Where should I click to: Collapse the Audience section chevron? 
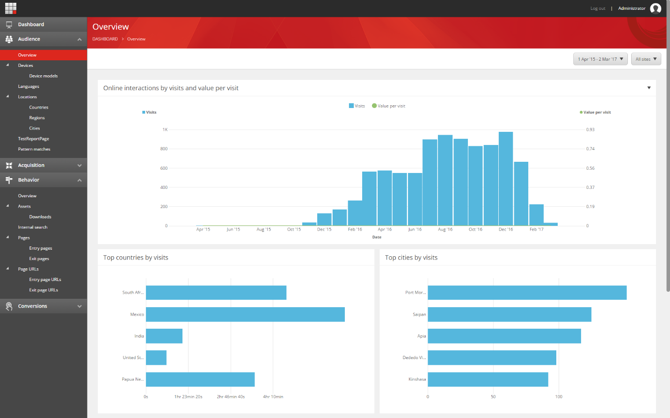click(x=80, y=39)
